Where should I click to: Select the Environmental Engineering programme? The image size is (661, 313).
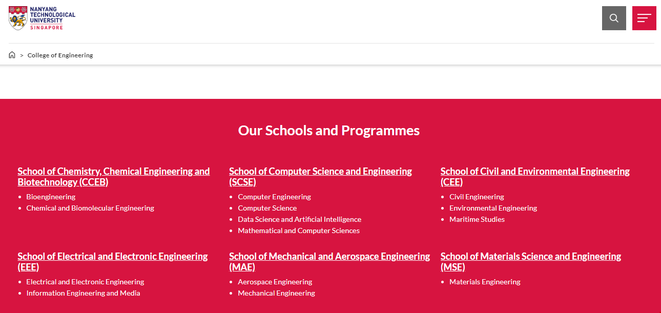[x=493, y=207]
